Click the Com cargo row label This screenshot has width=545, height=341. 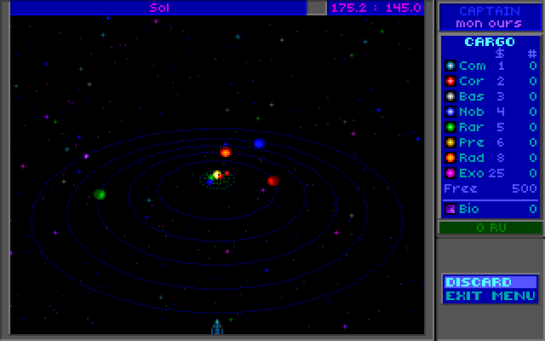coord(473,66)
